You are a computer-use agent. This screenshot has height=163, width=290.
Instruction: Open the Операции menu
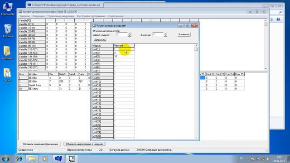click(39, 16)
